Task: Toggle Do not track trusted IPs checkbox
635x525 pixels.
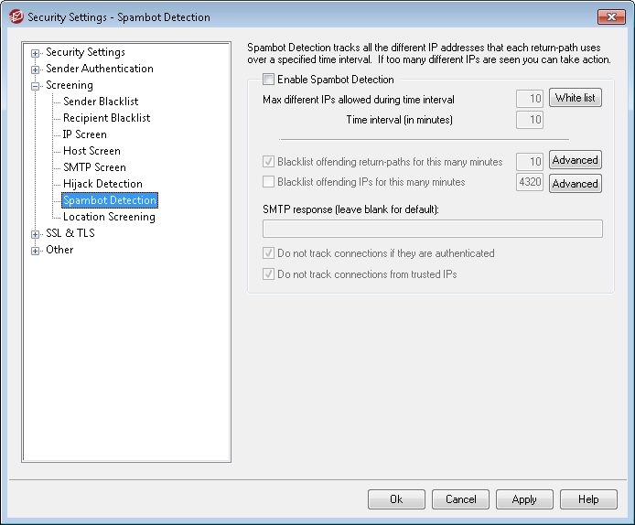Action: [269, 273]
